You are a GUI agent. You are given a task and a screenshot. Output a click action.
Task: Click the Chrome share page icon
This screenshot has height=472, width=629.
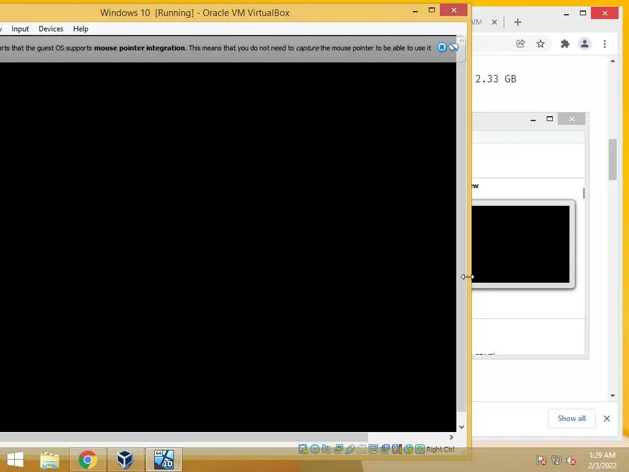[x=521, y=44]
